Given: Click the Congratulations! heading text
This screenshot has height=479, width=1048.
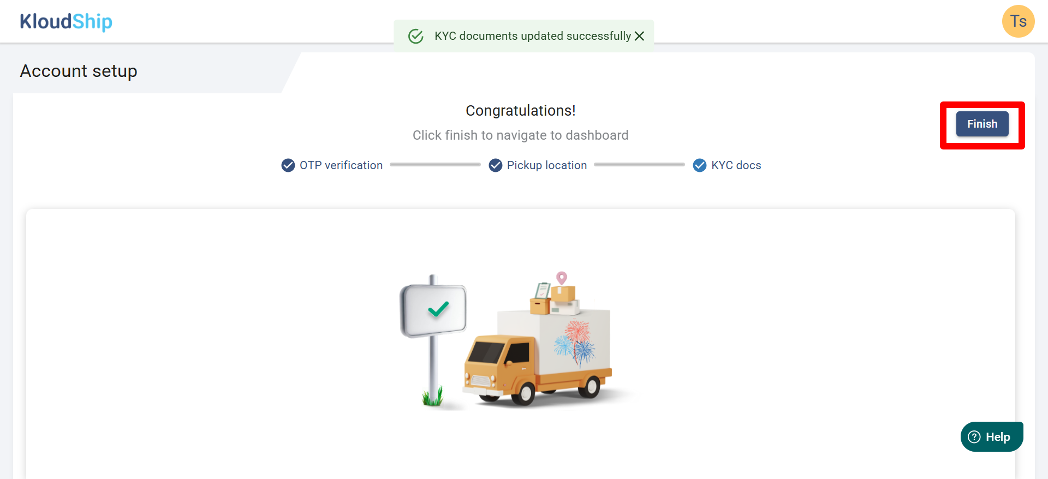Looking at the screenshot, I should coord(520,111).
